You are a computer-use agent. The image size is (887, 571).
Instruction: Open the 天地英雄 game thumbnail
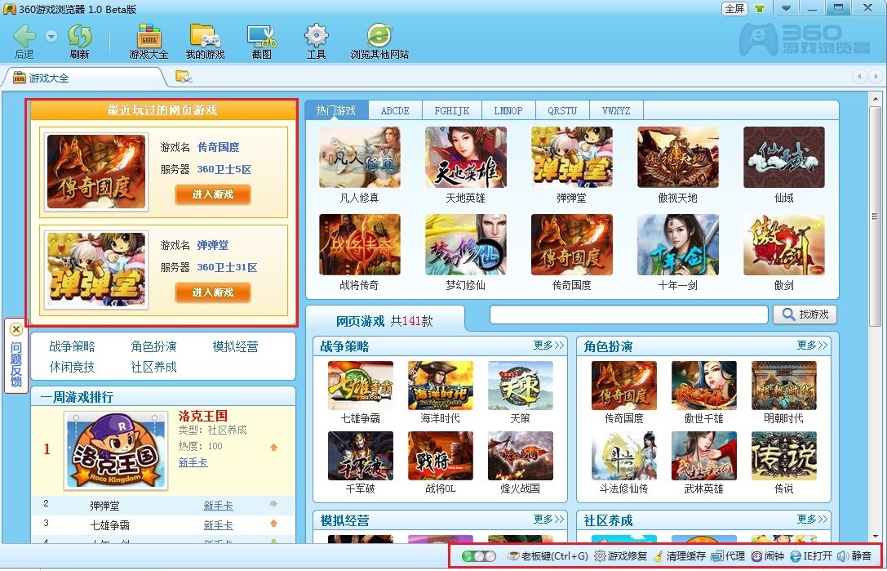[466, 157]
